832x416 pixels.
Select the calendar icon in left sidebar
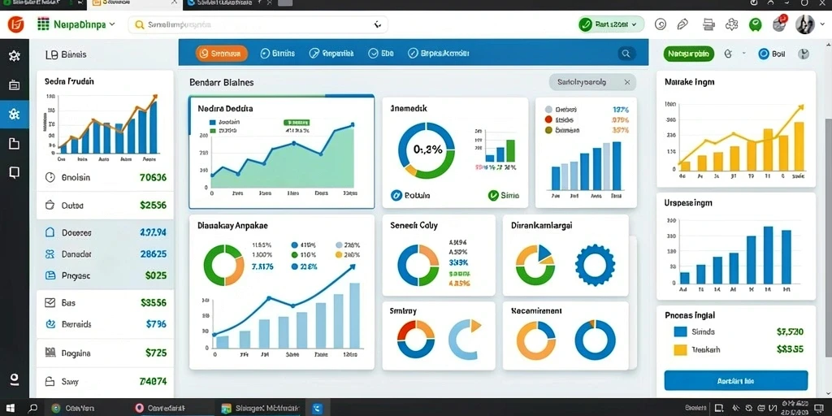[15, 84]
